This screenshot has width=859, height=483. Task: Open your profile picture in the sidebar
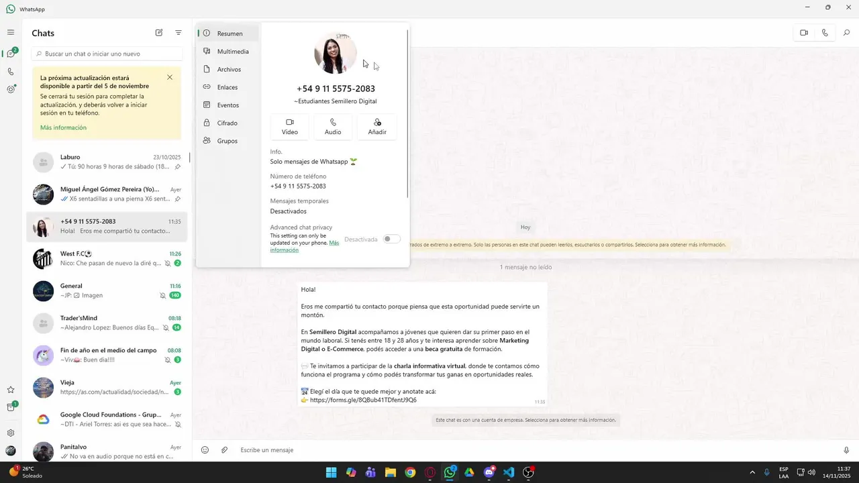(11, 451)
